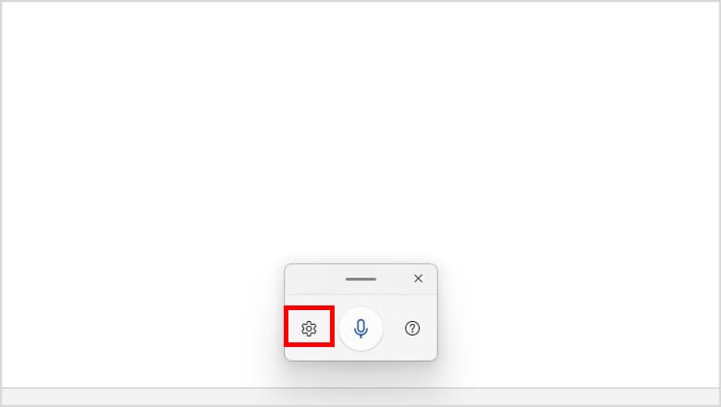Dismiss voice typing with the X
Image resolution: width=721 pixels, height=407 pixels.
pos(418,279)
